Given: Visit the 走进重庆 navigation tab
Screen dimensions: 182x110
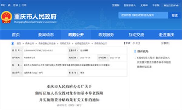Looking at the screenshot, I should point(166,35).
